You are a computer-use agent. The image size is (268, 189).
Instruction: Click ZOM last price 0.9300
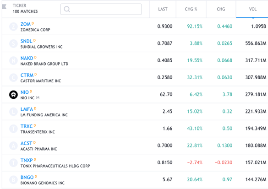(x=165, y=26)
